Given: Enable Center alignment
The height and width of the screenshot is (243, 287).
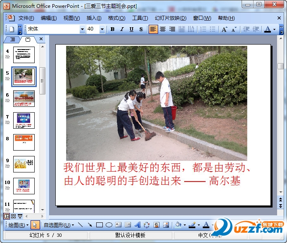Looking at the screenshot, I should pyautogui.click(x=163, y=29).
